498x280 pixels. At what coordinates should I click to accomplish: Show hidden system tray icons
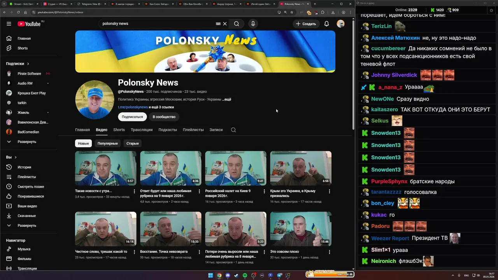(x=453, y=275)
